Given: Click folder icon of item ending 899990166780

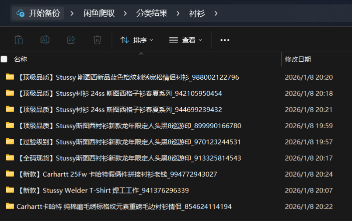Looking at the screenshot, I should [x=10, y=125].
